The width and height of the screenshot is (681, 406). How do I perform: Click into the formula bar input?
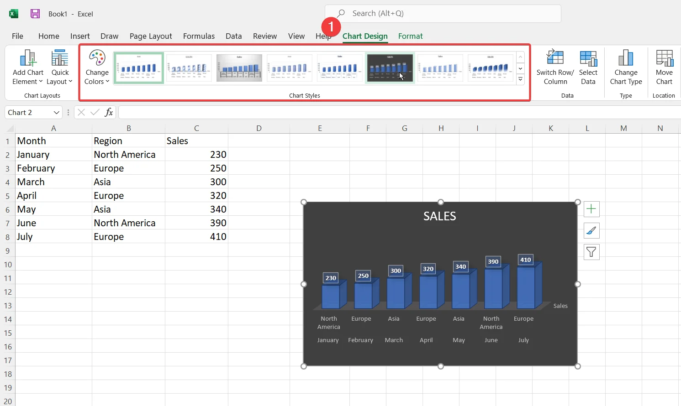[x=399, y=112]
